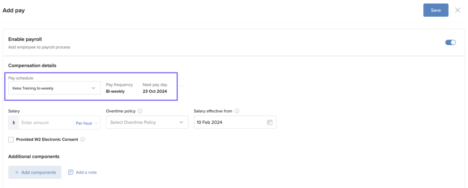468x188 pixels.
Task: Open the calendar date picker icon
Action: tap(270, 122)
